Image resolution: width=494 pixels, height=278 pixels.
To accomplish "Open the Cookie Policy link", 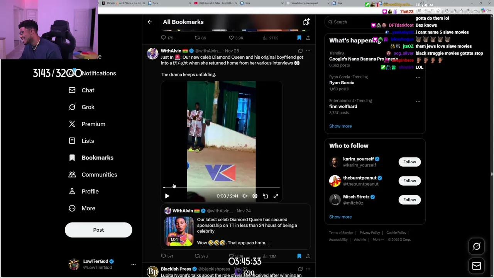I will coord(396,233).
